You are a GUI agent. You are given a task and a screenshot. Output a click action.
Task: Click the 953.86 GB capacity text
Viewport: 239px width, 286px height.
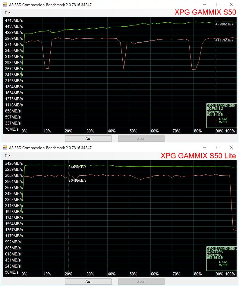[x=215, y=258]
